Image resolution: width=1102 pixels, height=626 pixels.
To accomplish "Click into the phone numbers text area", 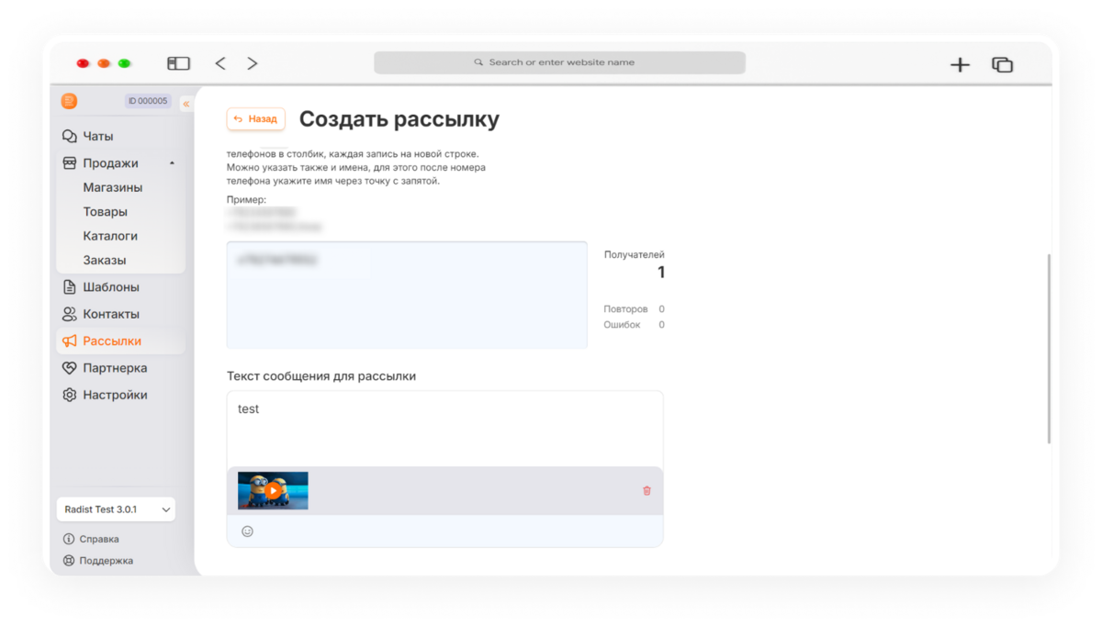I will [x=407, y=295].
